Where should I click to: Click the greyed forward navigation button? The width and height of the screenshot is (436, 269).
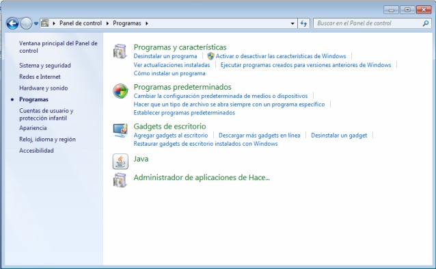click(27, 23)
